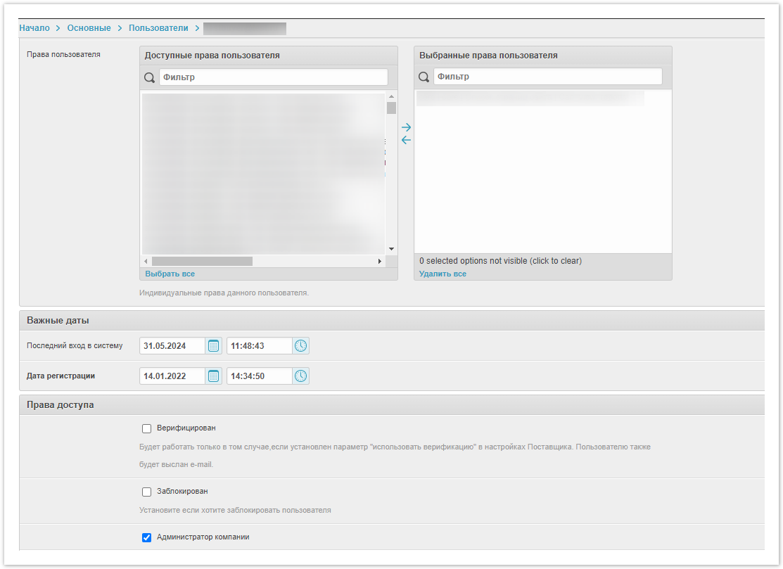
Task: Open clock picker for last login time
Action: pos(300,346)
